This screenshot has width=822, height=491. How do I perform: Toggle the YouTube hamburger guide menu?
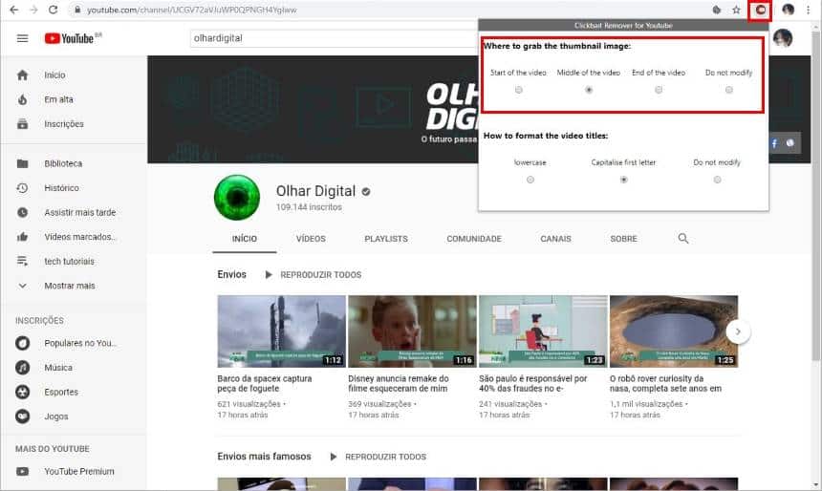pos(22,38)
